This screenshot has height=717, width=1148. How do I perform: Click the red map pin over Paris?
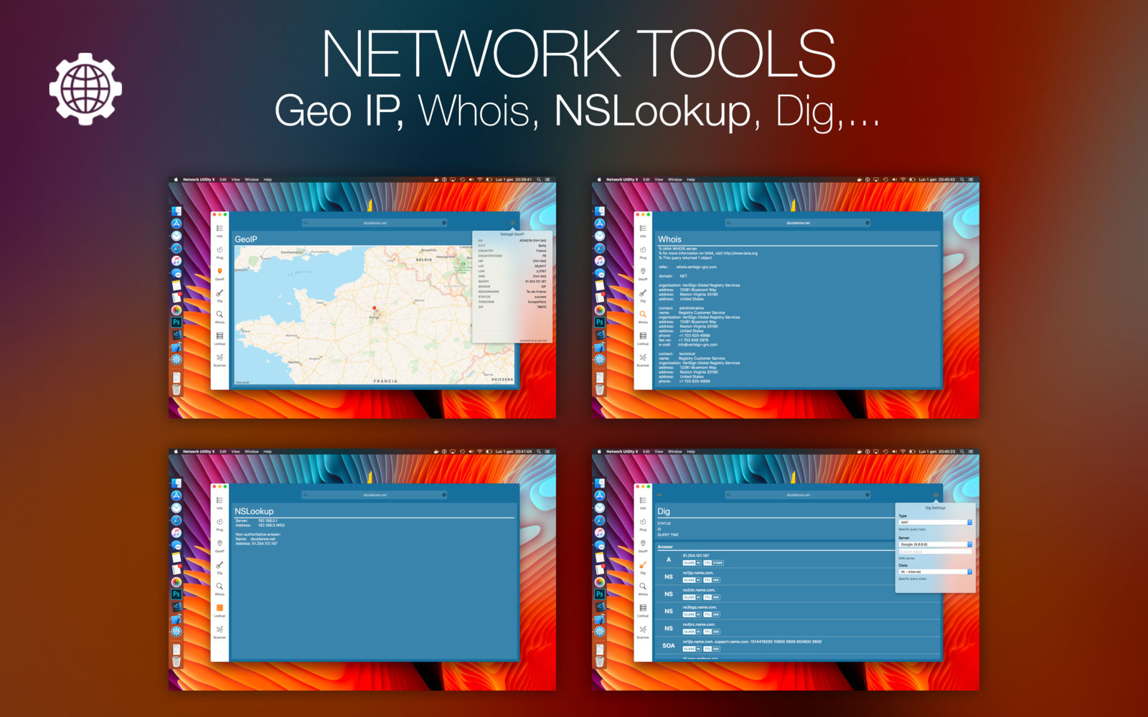tap(374, 308)
